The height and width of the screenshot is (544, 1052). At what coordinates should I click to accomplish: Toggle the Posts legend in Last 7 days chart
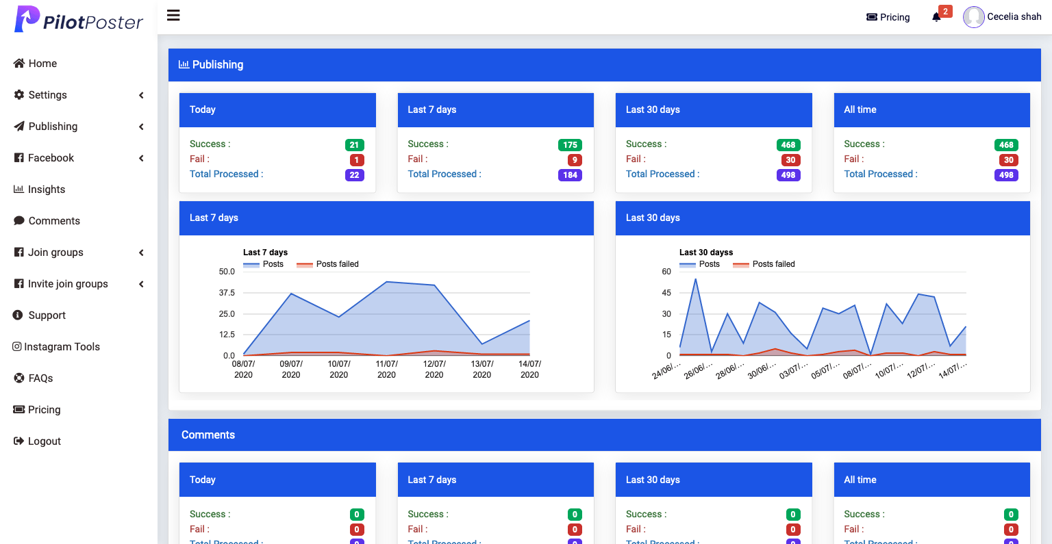(264, 264)
